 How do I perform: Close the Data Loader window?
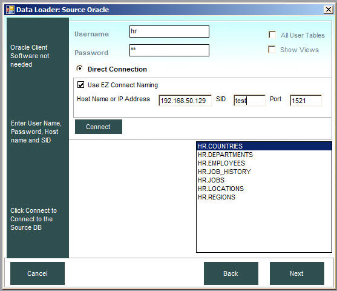pos(329,10)
